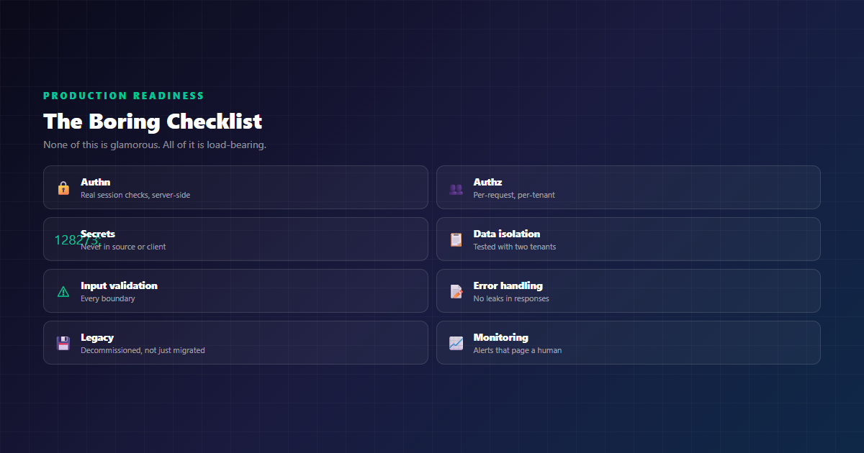Click 'Alerts that page a human' text
The width and height of the screenshot is (864, 453).
[518, 350]
